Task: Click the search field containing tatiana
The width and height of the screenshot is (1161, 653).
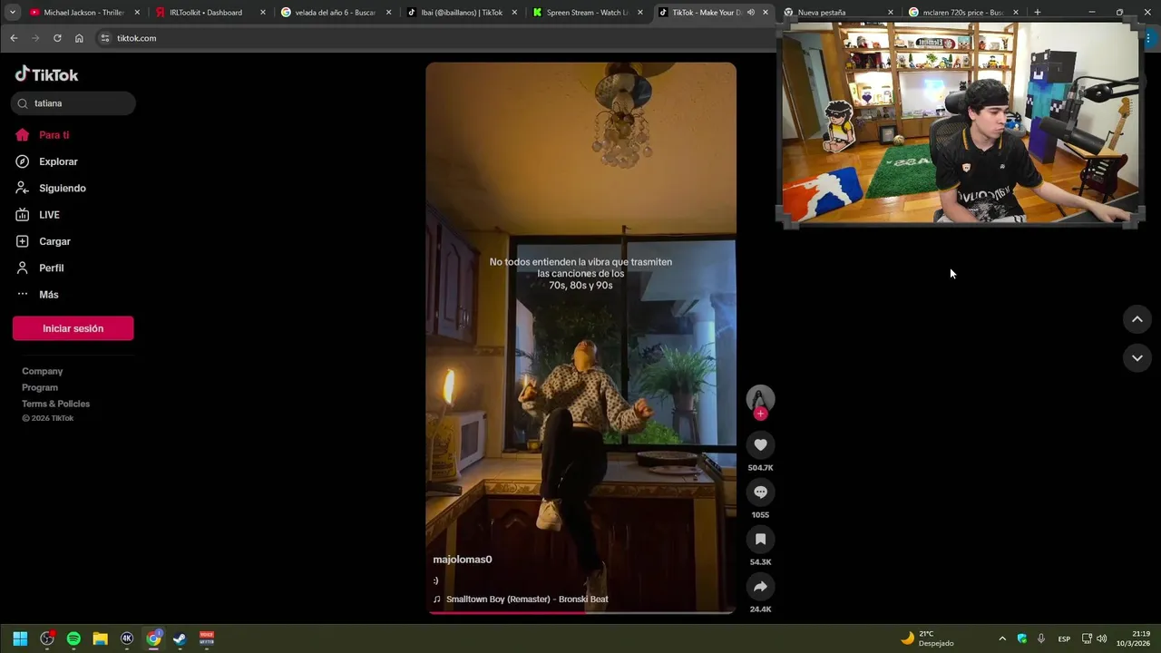Action: coord(73,103)
